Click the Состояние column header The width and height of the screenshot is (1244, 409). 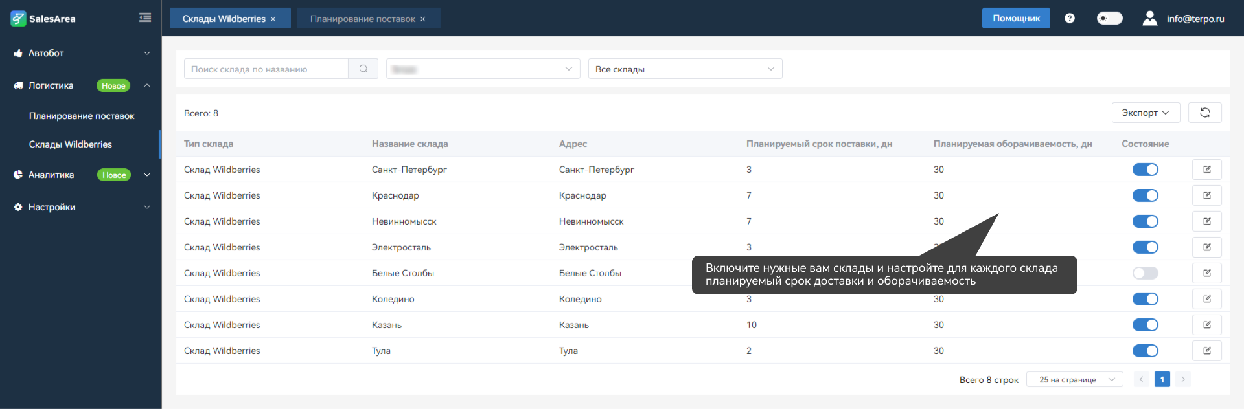pos(1146,144)
